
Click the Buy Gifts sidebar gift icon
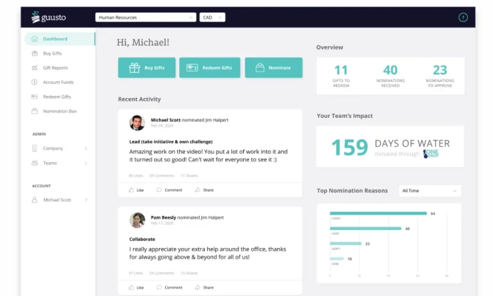click(35, 53)
